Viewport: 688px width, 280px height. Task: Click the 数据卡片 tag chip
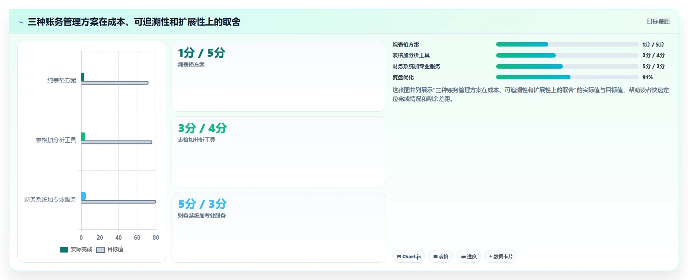pos(501,257)
